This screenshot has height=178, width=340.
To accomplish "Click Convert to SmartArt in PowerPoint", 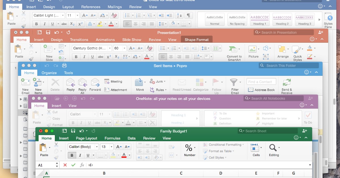I will (234, 53).
